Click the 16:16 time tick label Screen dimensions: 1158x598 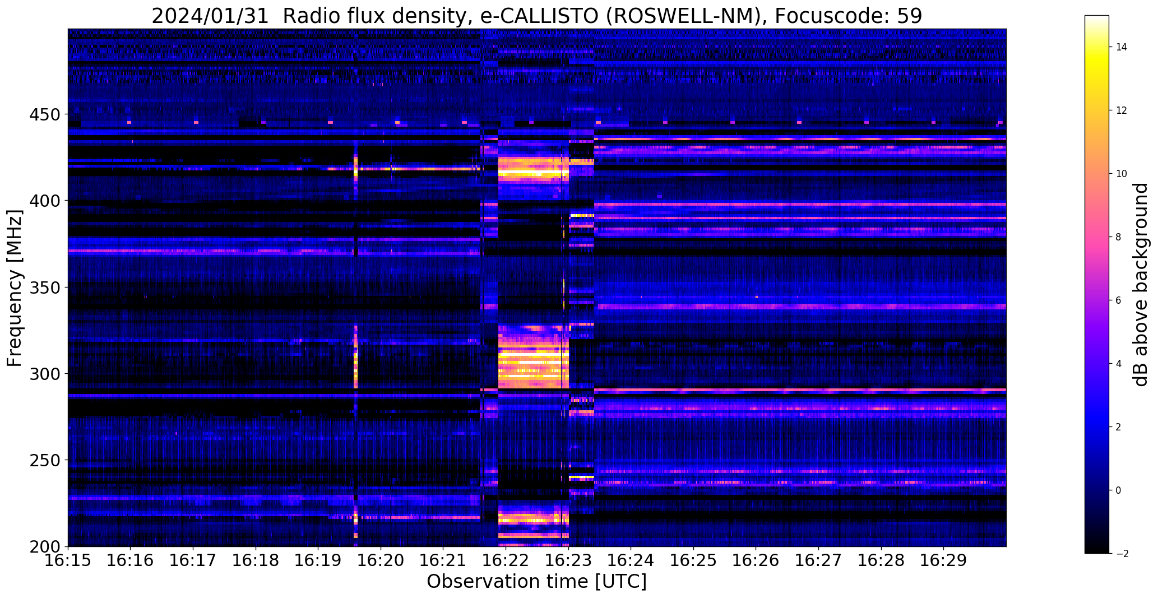click(131, 560)
